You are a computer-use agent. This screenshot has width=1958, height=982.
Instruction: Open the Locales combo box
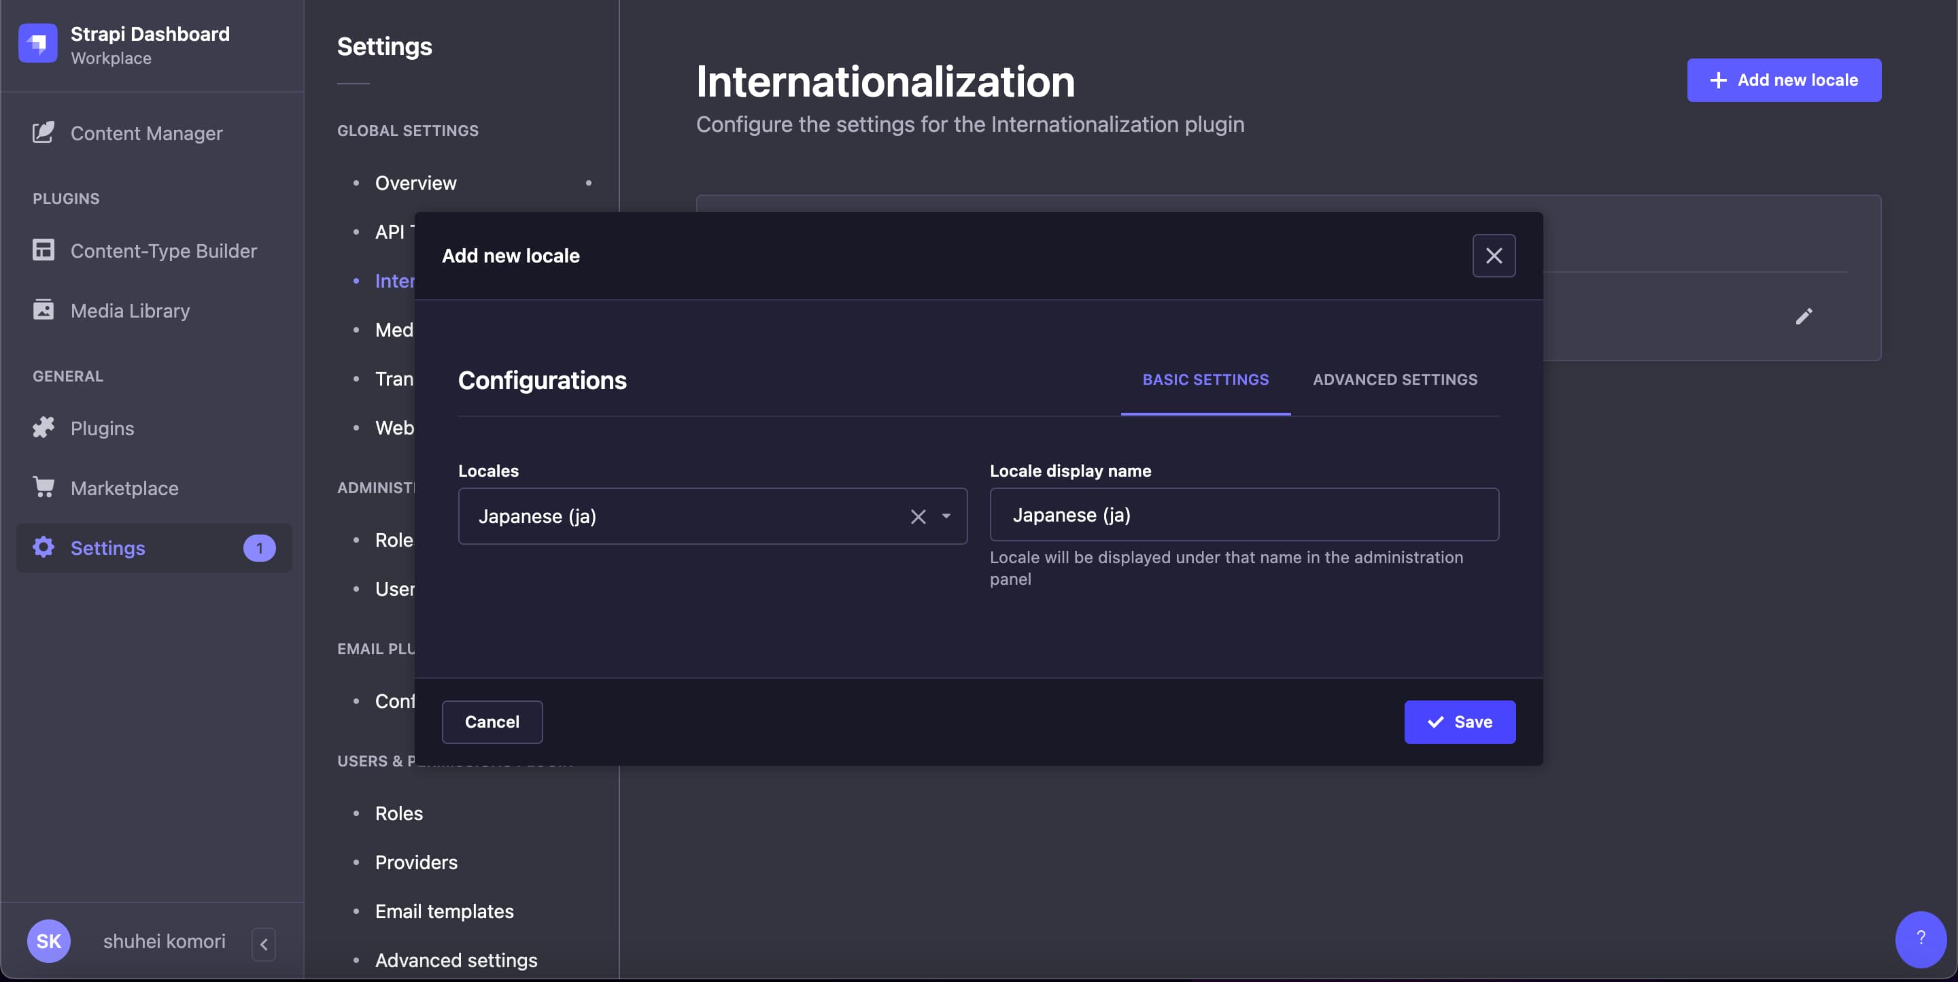tap(712, 516)
